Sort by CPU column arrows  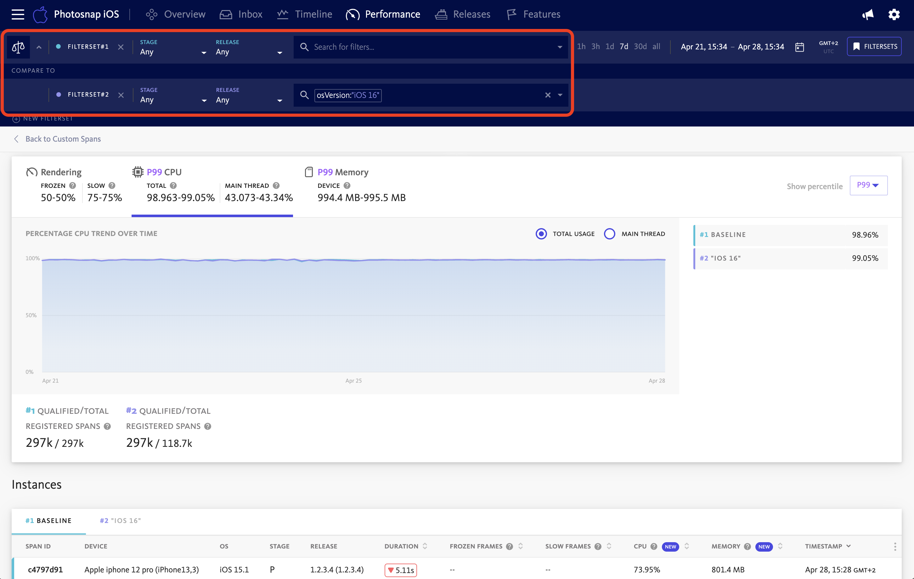[687, 546]
